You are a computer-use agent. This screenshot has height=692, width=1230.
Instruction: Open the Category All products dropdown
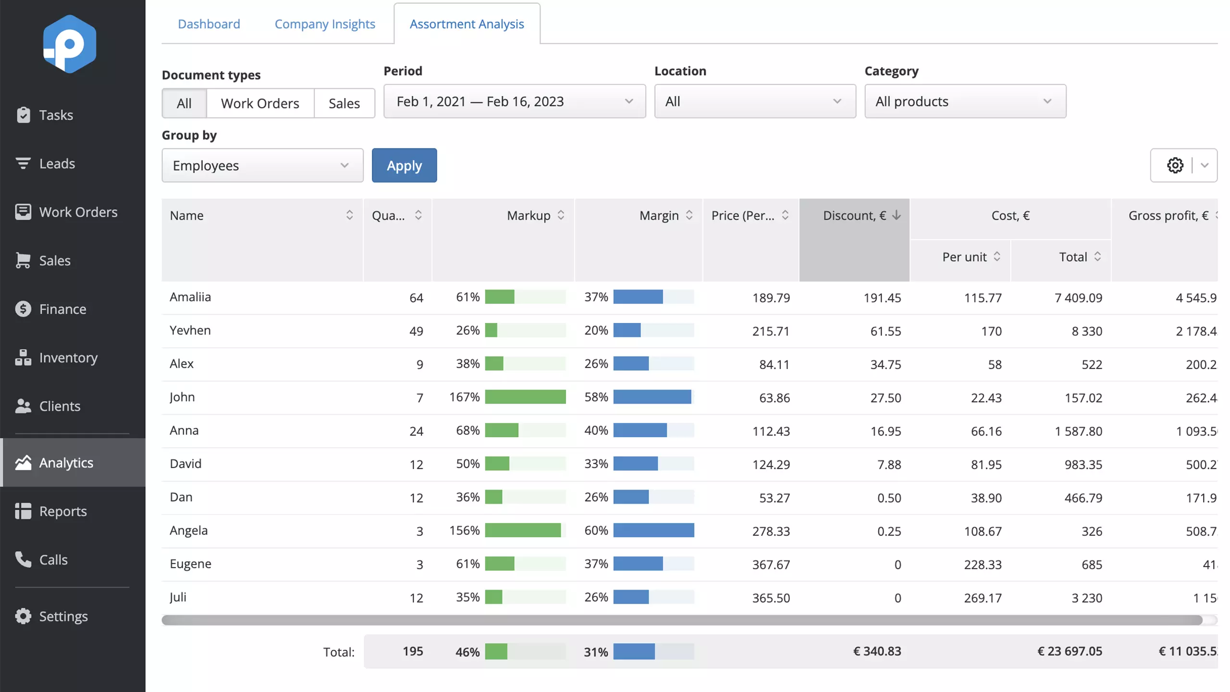coord(965,101)
